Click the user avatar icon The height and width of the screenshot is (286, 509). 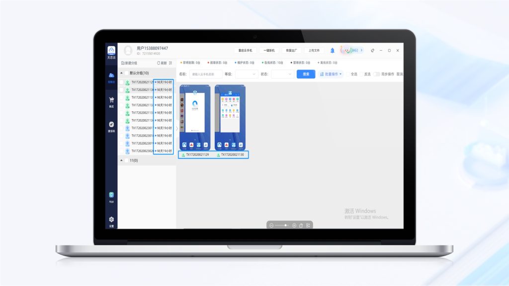(x=128, y=50)
